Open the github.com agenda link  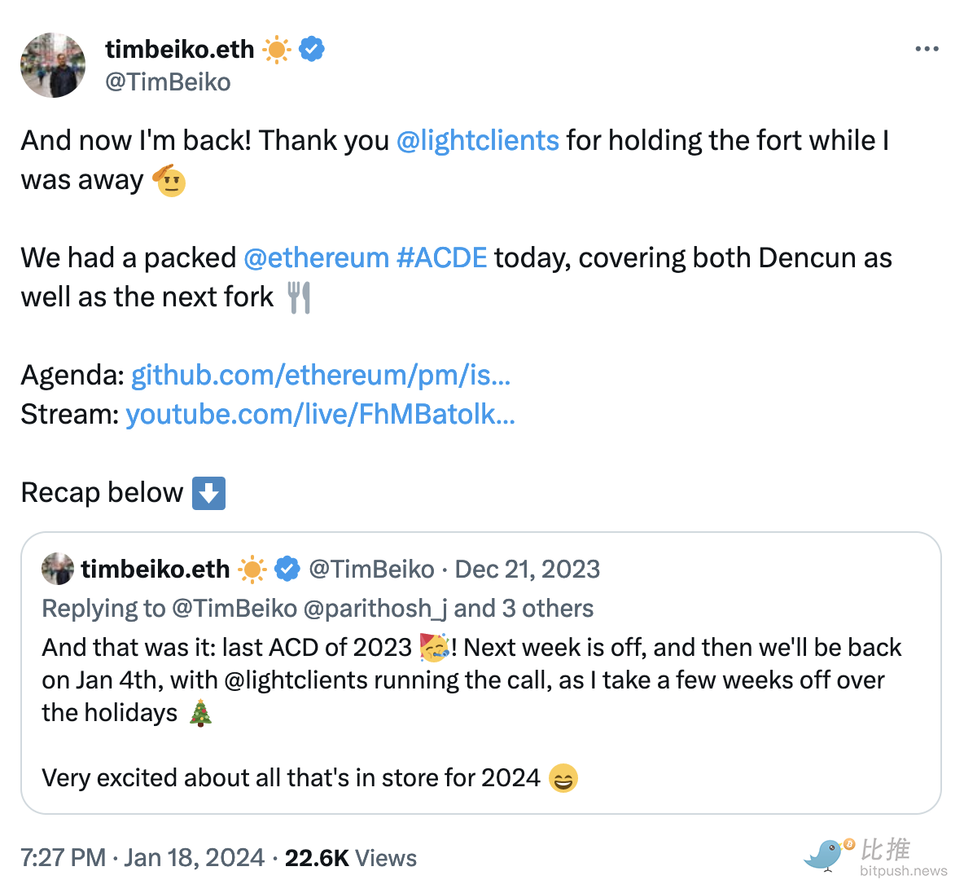tap(321, 376)
